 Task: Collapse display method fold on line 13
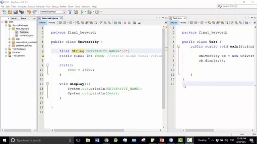pos(47,84)
